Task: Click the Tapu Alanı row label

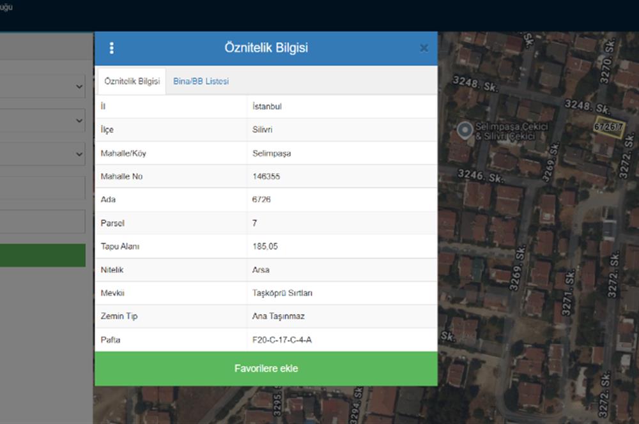Action: tap(120, 246)
